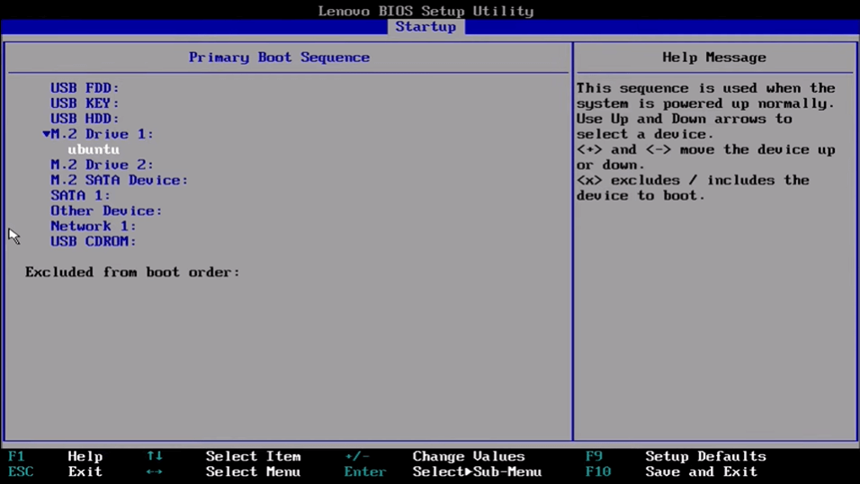
Task: Select M.2 Drive 2 in boot list
Action: (x=102, y=165)
